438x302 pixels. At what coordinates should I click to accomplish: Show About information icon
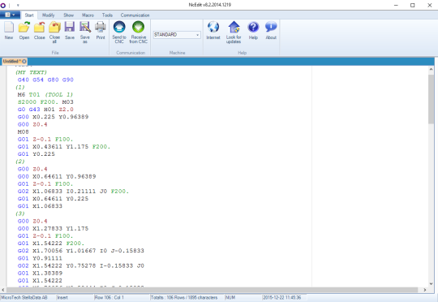[x=271, y=30]
